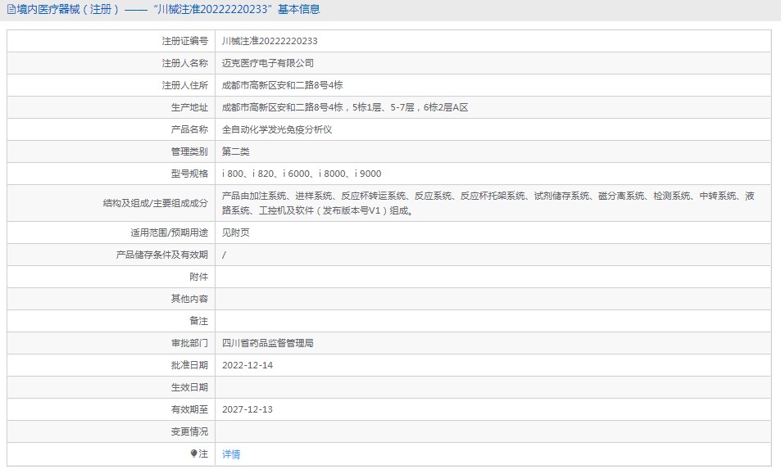The width and height of the screenshot is (781, 474).
Task: Click expiry date 2027-12-13
Action: (x=247, y=409)
